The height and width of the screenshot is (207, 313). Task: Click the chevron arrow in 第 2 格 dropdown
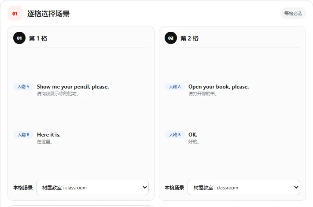(x=296, y=187)
